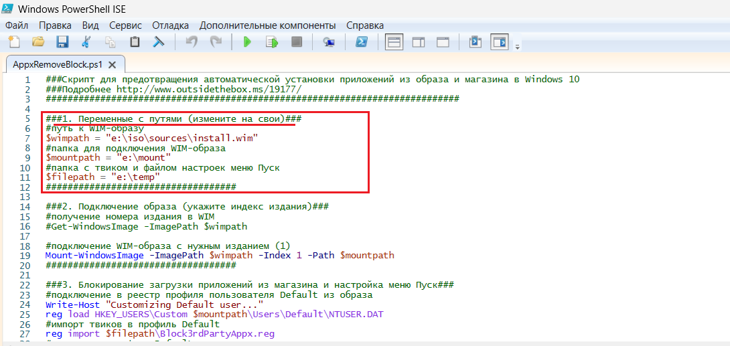Open the Правка menu
This screenshot has height=346, width=730.
click(x=55, y=25)
